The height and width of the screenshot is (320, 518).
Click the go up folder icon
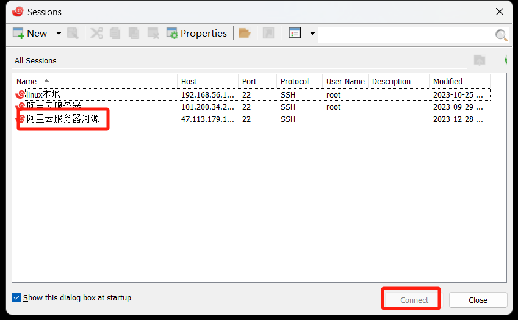(x=480, y=60)
